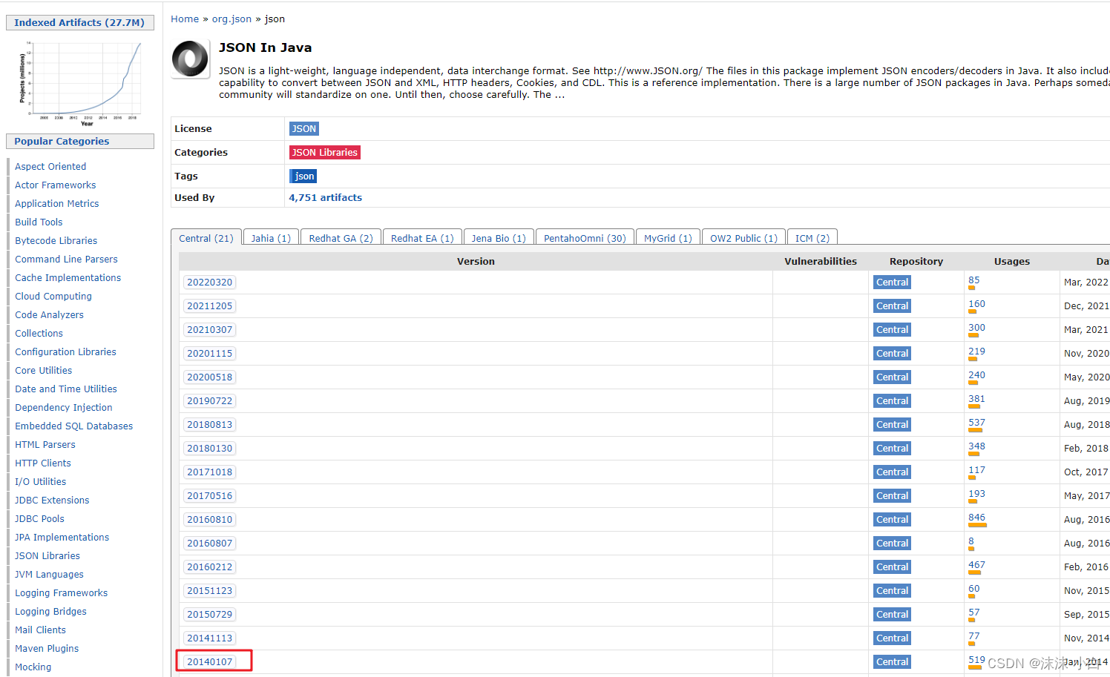
Task: Open version 20141113
Action: (x=210, y=638)
